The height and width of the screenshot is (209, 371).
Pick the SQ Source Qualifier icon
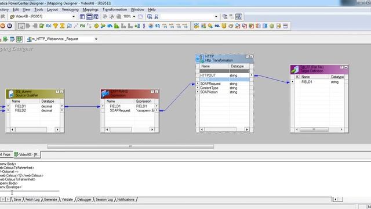click(158, 26)
